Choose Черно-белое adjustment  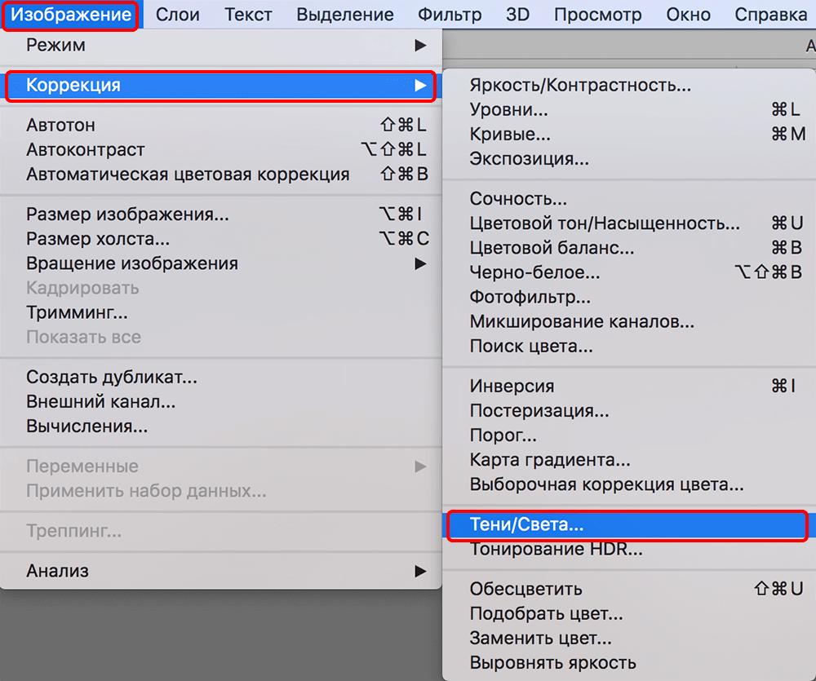click(534, 272)
